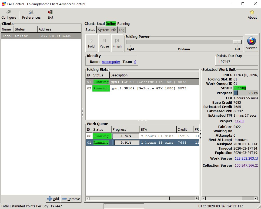Open Work Server 128.252.203 link
The width and height of the screenshot is (261, 209).
pyautogui.click(x=246, y=159)
